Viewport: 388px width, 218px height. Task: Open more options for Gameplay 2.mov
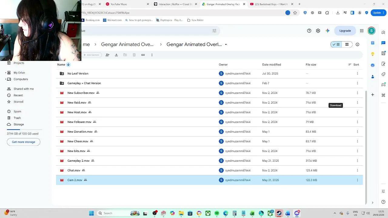pyautogui.click(x=357, y=161)
